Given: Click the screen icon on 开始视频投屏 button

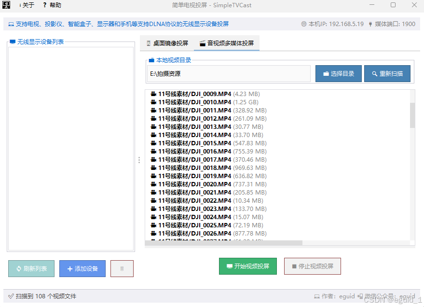Looking at the screenshot, I should 230,266.
